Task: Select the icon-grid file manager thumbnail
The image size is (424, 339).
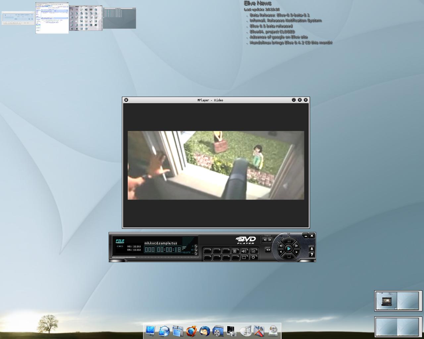Action: (86, 18)
